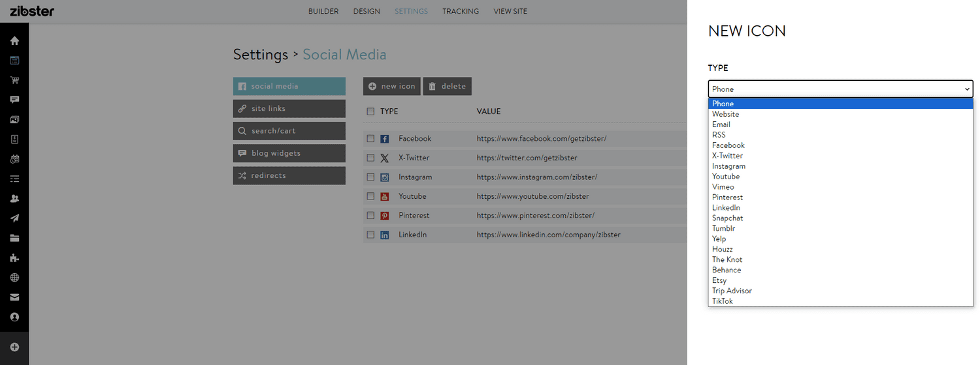Choose Website from the type list
Viewport: 980px width, 365px height.
coord(841,114)
